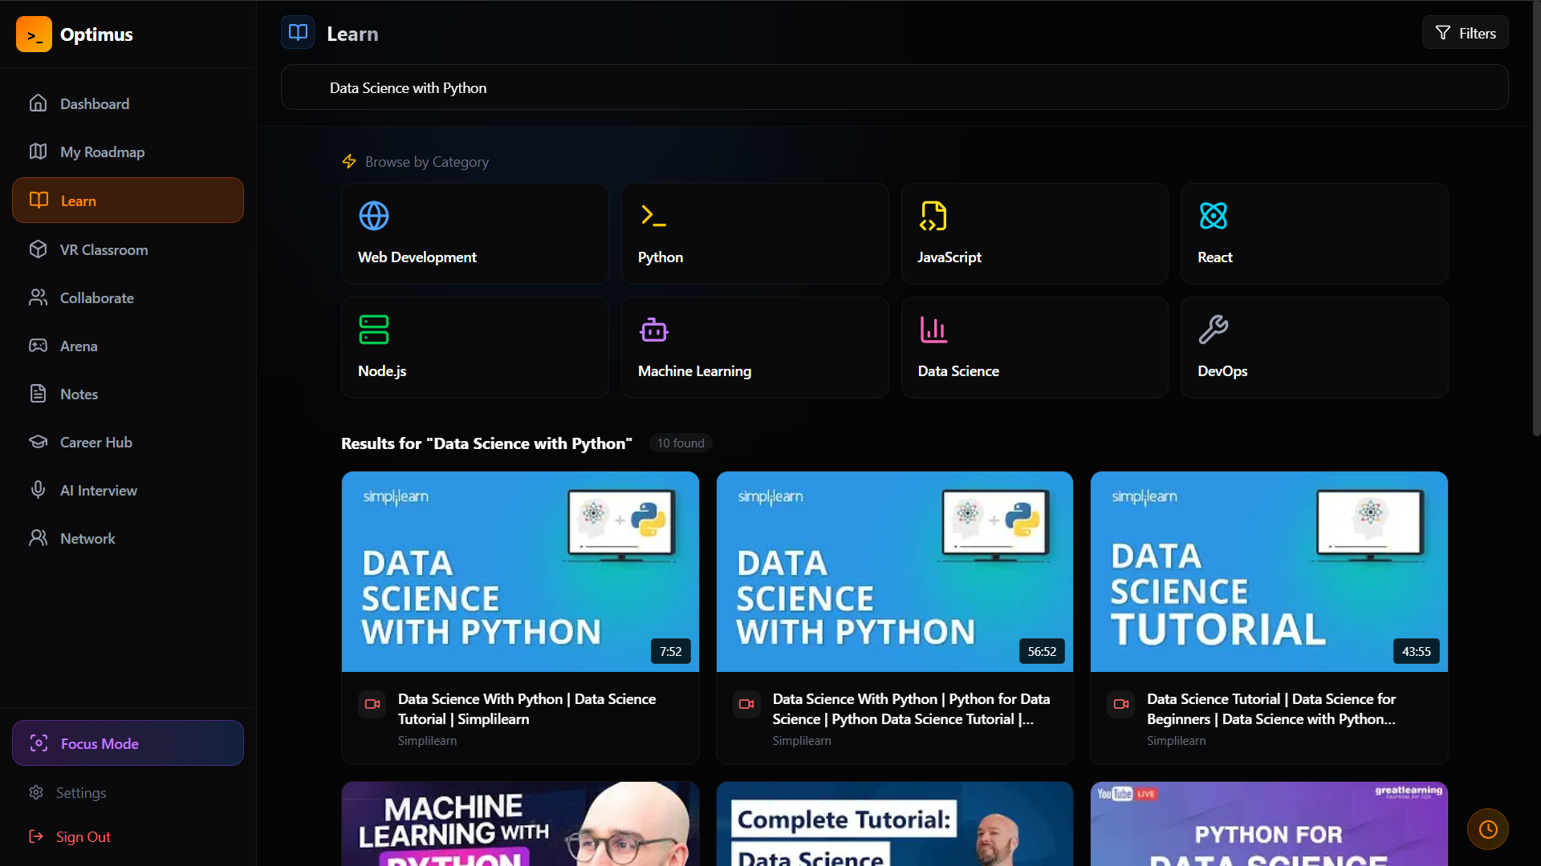Click the orange clock floating button
Viewport: 1541px width, 866px height.
tap(1487, 829)
